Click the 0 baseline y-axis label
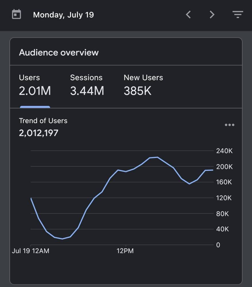 (218, 245)
